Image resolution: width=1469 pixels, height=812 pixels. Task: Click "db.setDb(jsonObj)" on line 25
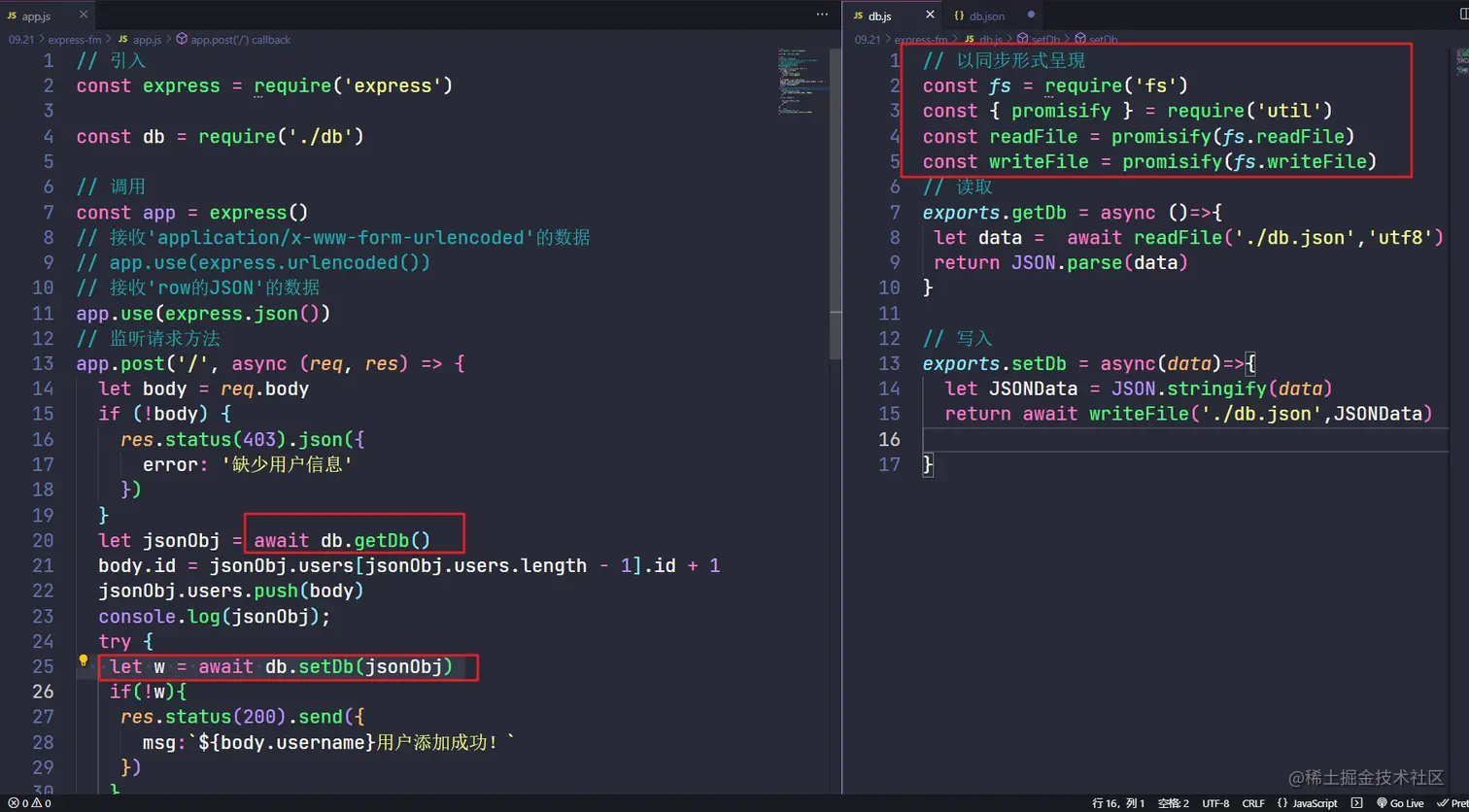click(359, 667)
